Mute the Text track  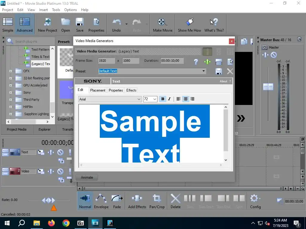pyautogui.click(x=60, y=152)
